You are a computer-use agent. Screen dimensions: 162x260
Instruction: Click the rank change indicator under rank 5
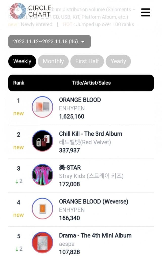[18, 249]
